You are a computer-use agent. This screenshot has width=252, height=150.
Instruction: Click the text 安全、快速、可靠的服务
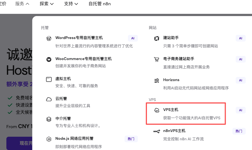tap(77, 86)
